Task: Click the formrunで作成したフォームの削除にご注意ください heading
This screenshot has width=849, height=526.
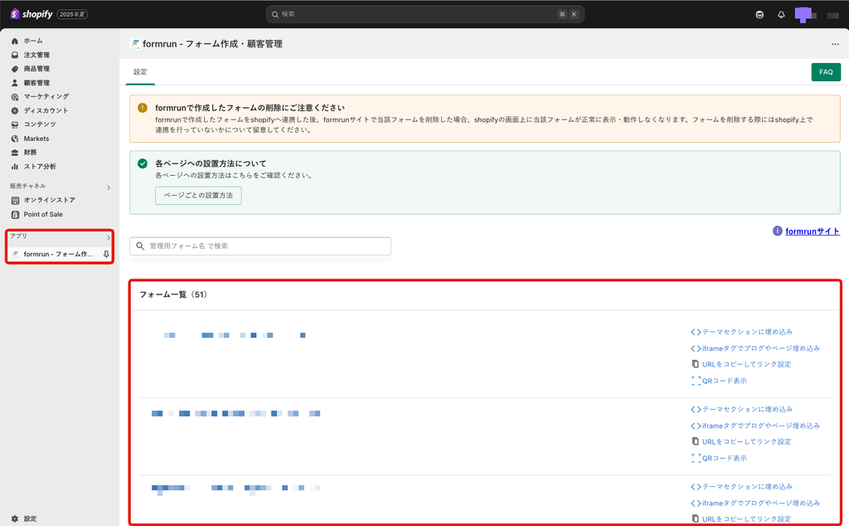Action: (250, 108)
